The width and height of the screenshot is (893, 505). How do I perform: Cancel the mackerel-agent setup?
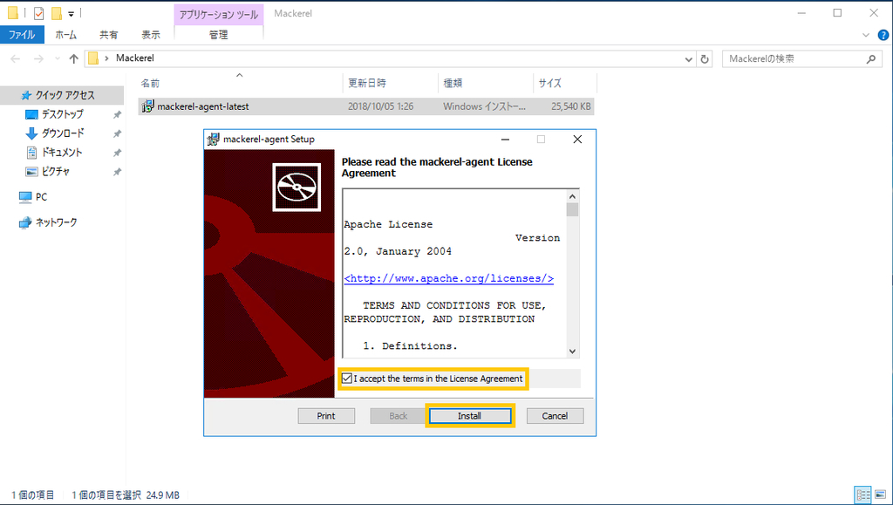point(555,416)
